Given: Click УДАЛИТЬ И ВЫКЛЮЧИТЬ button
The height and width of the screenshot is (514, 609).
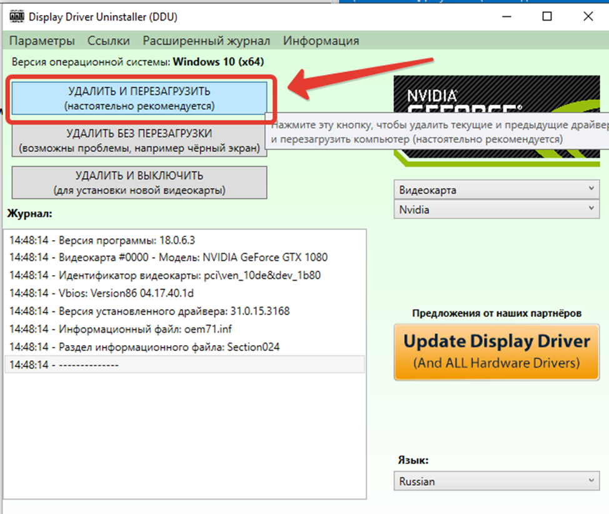Looking at the screenshot, I should [x=139, y=183].
